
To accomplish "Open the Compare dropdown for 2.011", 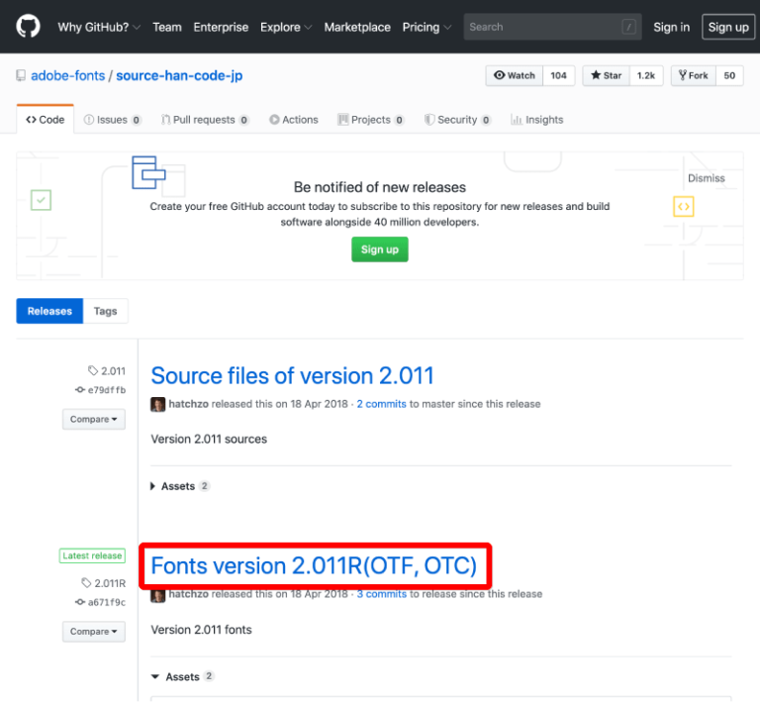I will [94, 420].
